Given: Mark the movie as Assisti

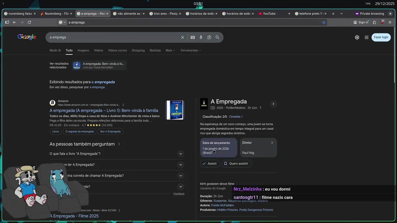Looking at the screenshot, I should point(210,164).
